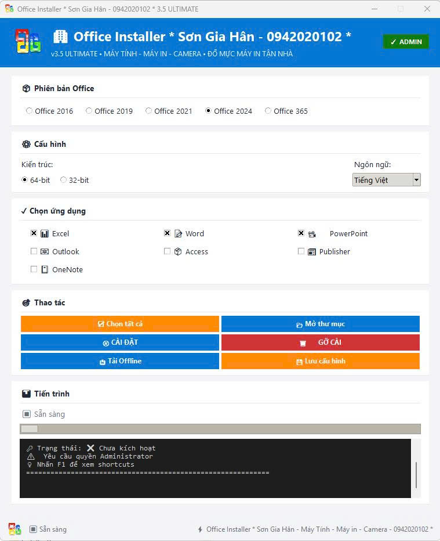Click the CÀI ĐẶT install button

pos(120,342)
